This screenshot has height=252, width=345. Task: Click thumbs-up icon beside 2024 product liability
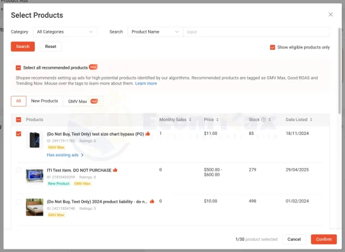[x=152, y=201]
